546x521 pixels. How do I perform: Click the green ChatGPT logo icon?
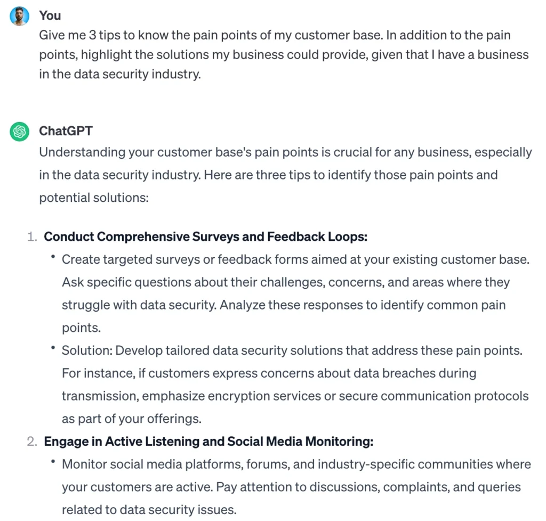[20, 131]
